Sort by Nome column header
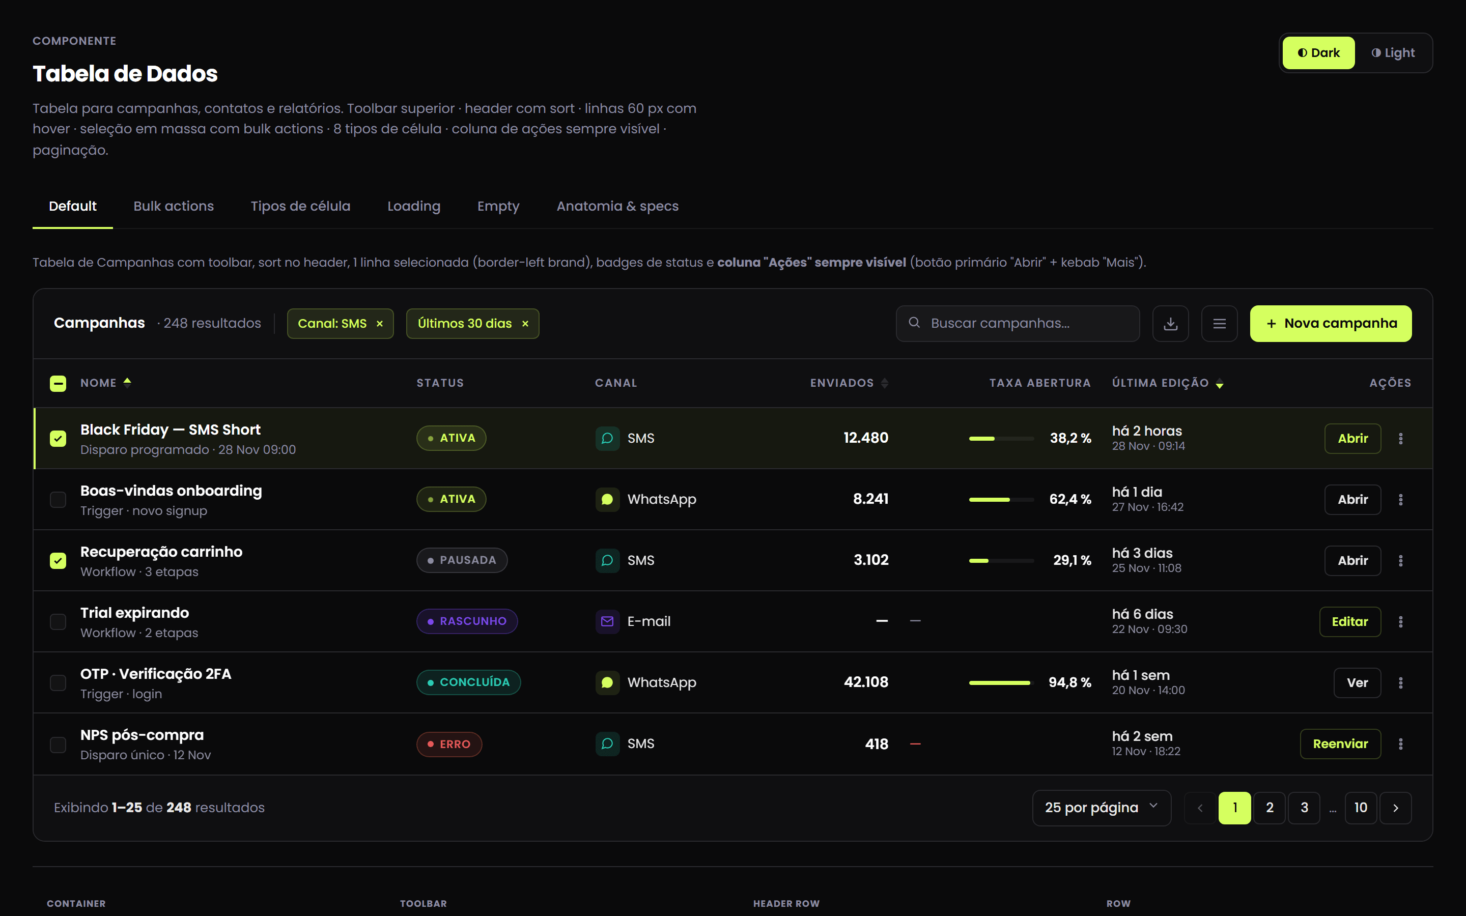The width and height of the screenshot is (1466, 916). click(x=105, y=383)
